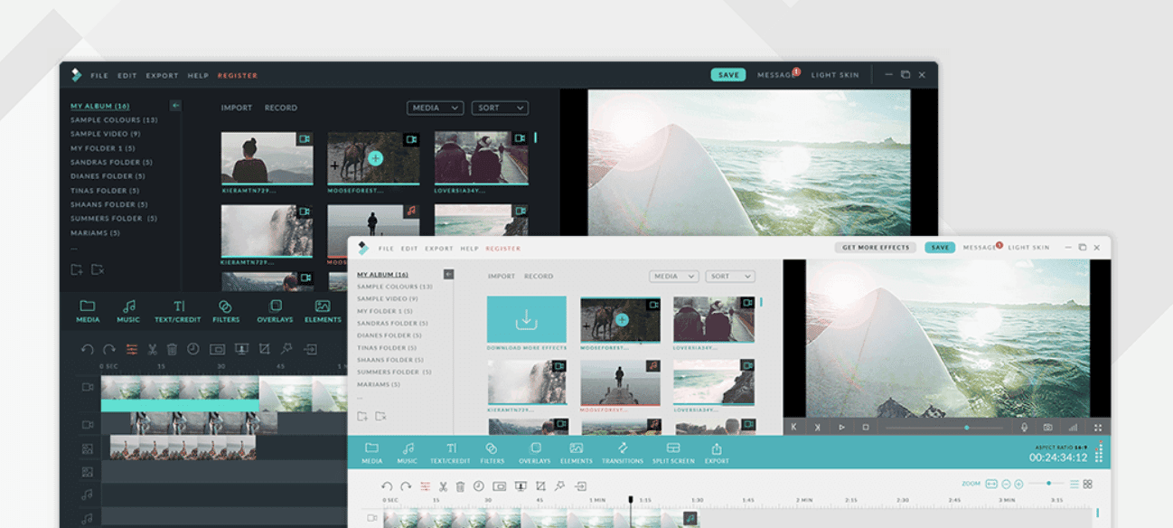The image size is (1173, 528).
Task: Click snapshot camera icon under light preview
Action: pyautogui.click(x=1047, y=427)
